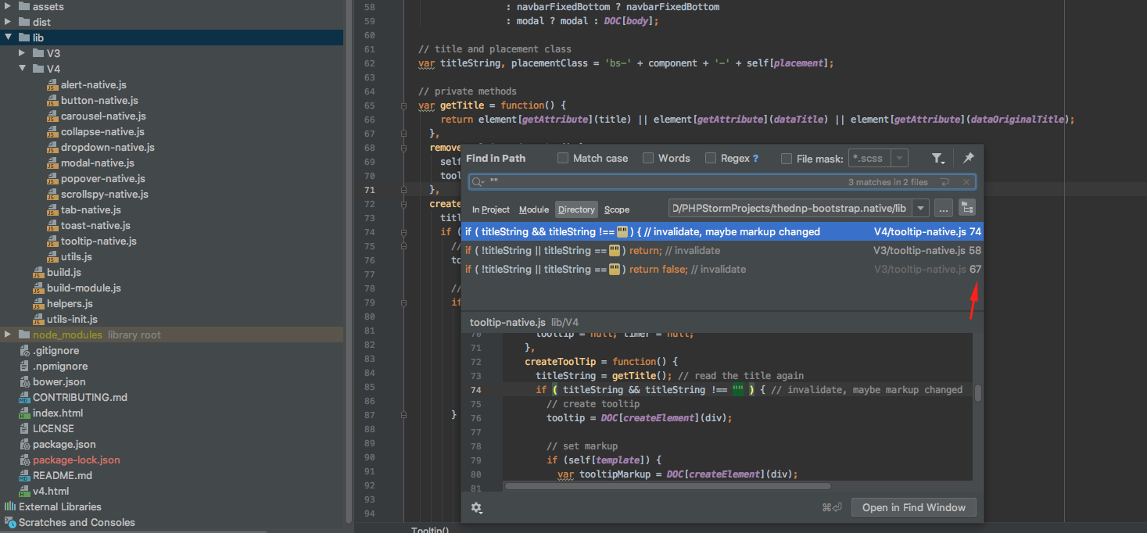Clear the search field with X icon
The width and height of the screenshot is (1147, 533).
[x=966, y=182]
